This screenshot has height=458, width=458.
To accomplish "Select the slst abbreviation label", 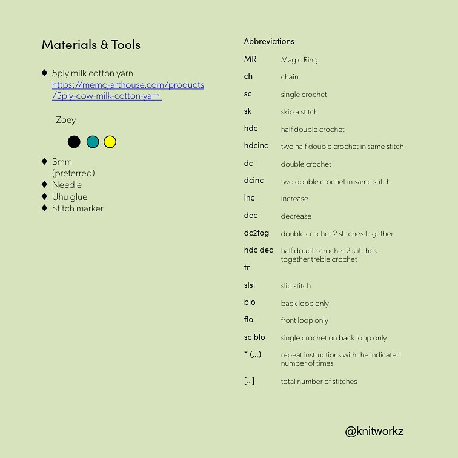I will point(250,285).
